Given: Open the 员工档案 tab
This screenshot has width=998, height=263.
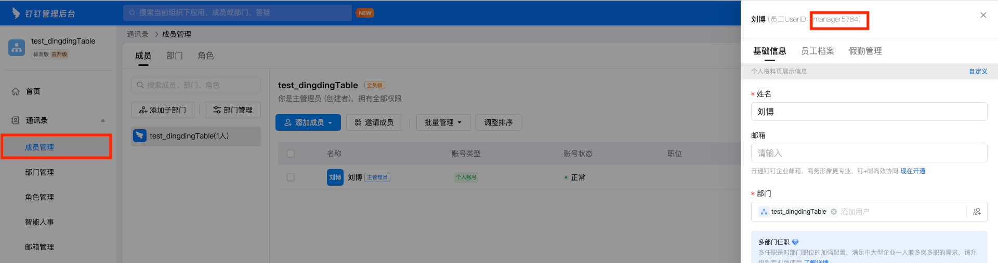Looking at the screenshot, I should point(817,51).
